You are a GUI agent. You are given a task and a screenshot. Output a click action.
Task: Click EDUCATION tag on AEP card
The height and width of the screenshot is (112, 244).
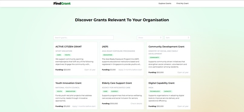point(108,55)
